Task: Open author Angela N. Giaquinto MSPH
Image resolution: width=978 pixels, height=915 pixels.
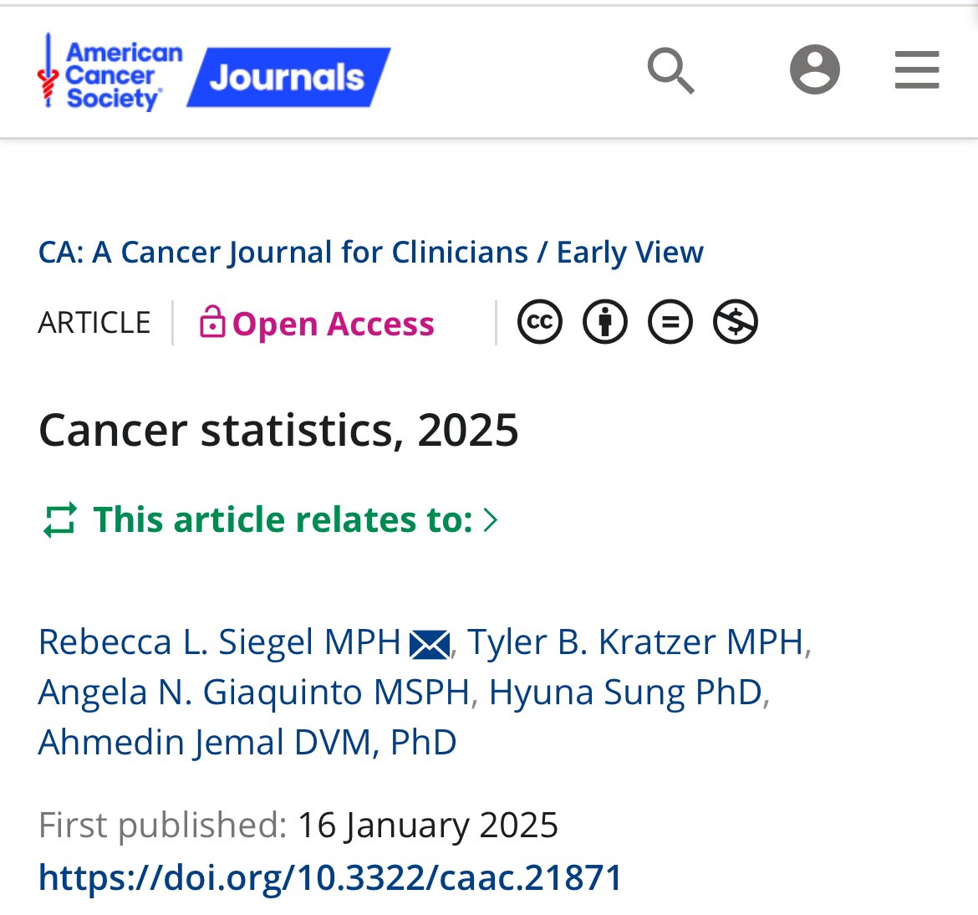Action: tap(254, 693)
